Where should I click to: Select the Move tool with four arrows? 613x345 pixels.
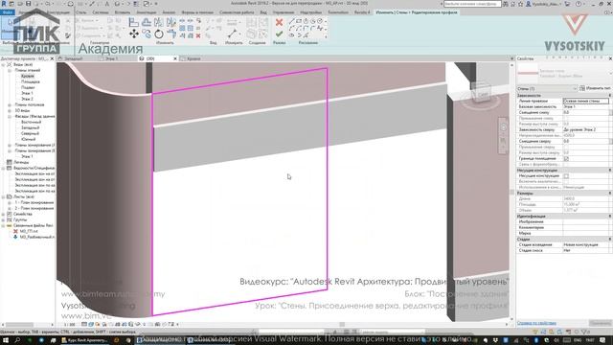[x=134, y=34]
